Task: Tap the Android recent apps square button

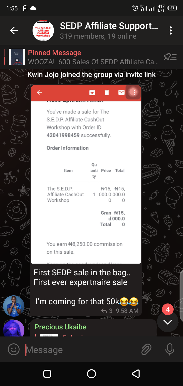Action: (47, 374)
